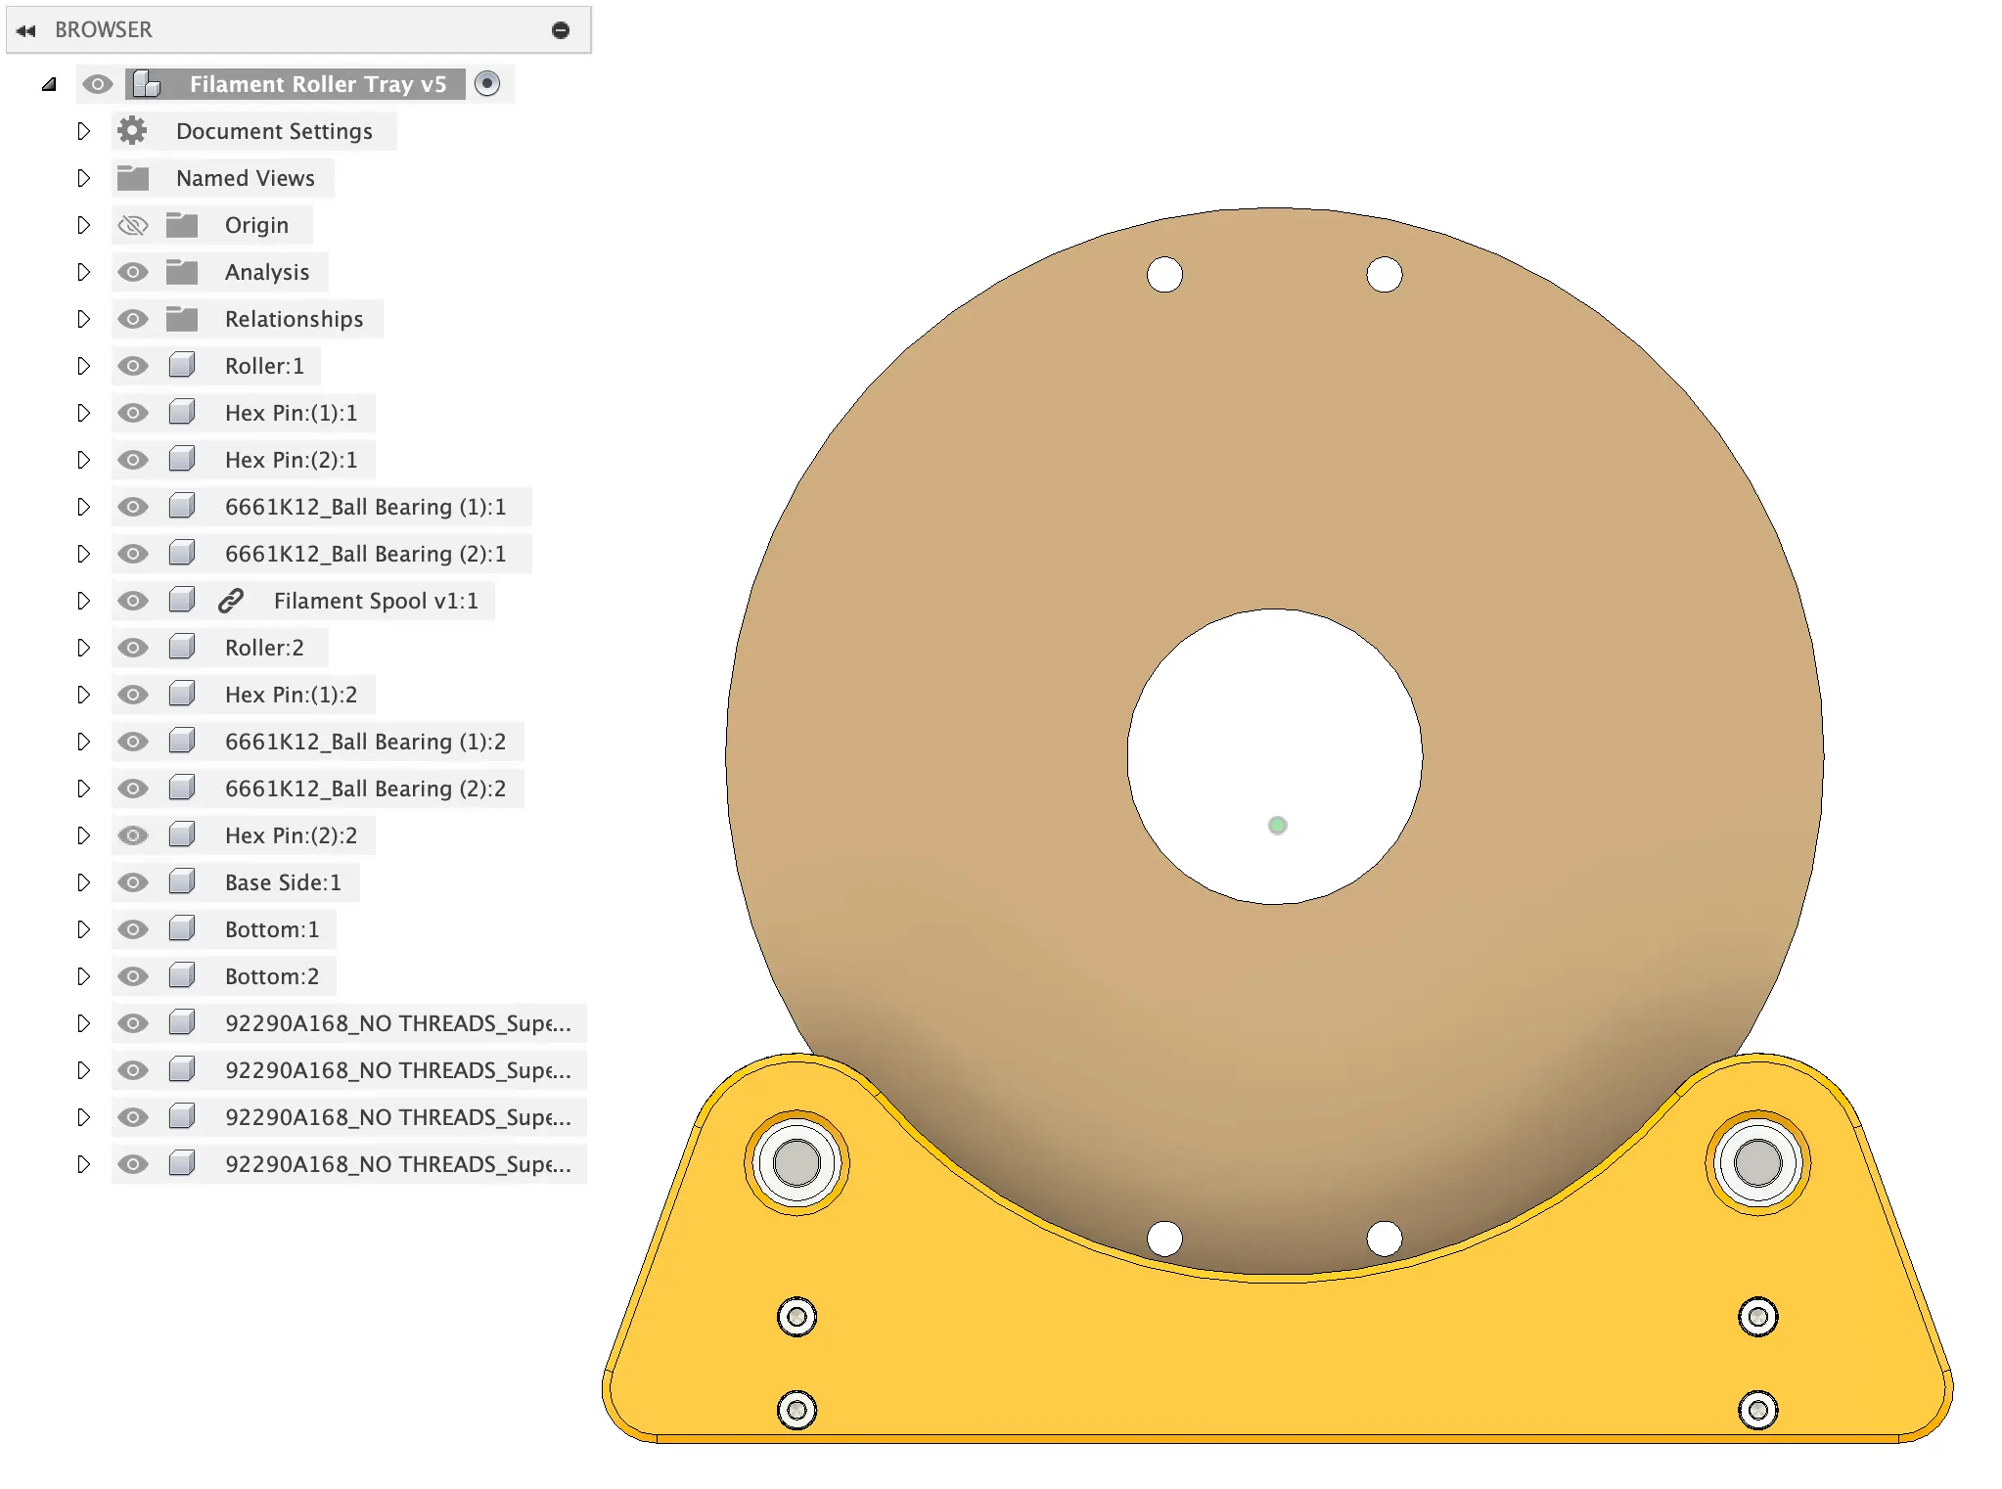Select 6661K12_Ball Bearing (1):1 in the browser

[365, 507]
